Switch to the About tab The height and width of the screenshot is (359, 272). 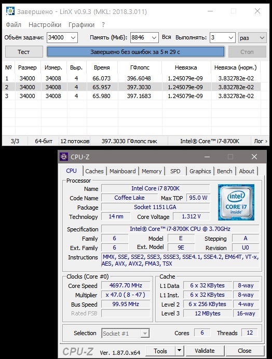pos(247,171)
